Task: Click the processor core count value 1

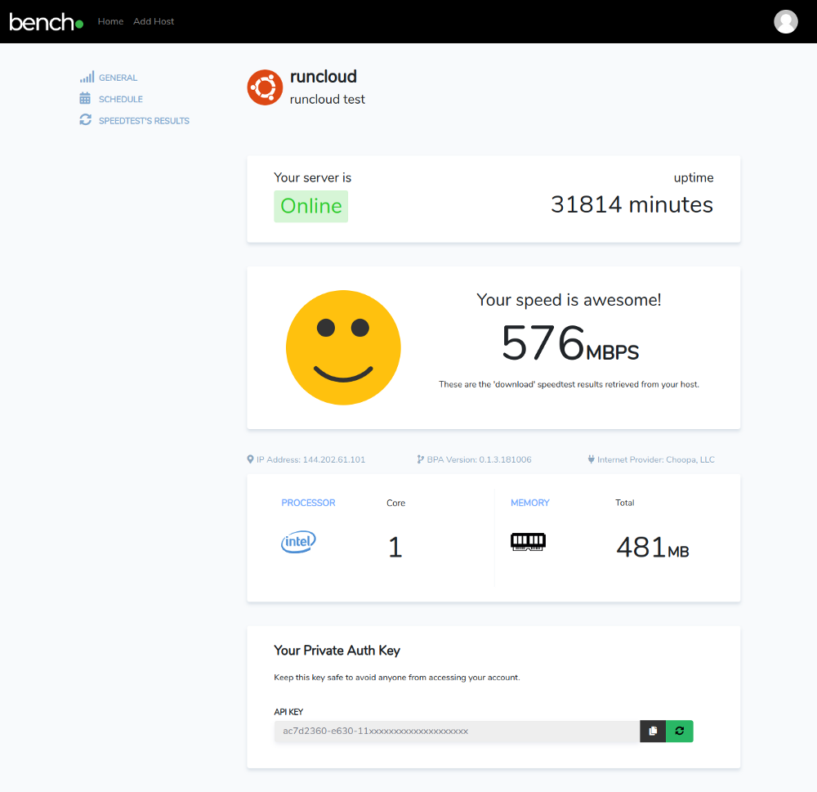Action: click(395, 548)
